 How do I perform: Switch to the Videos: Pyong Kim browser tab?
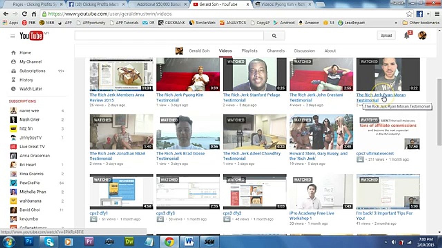tap(283, 4)
